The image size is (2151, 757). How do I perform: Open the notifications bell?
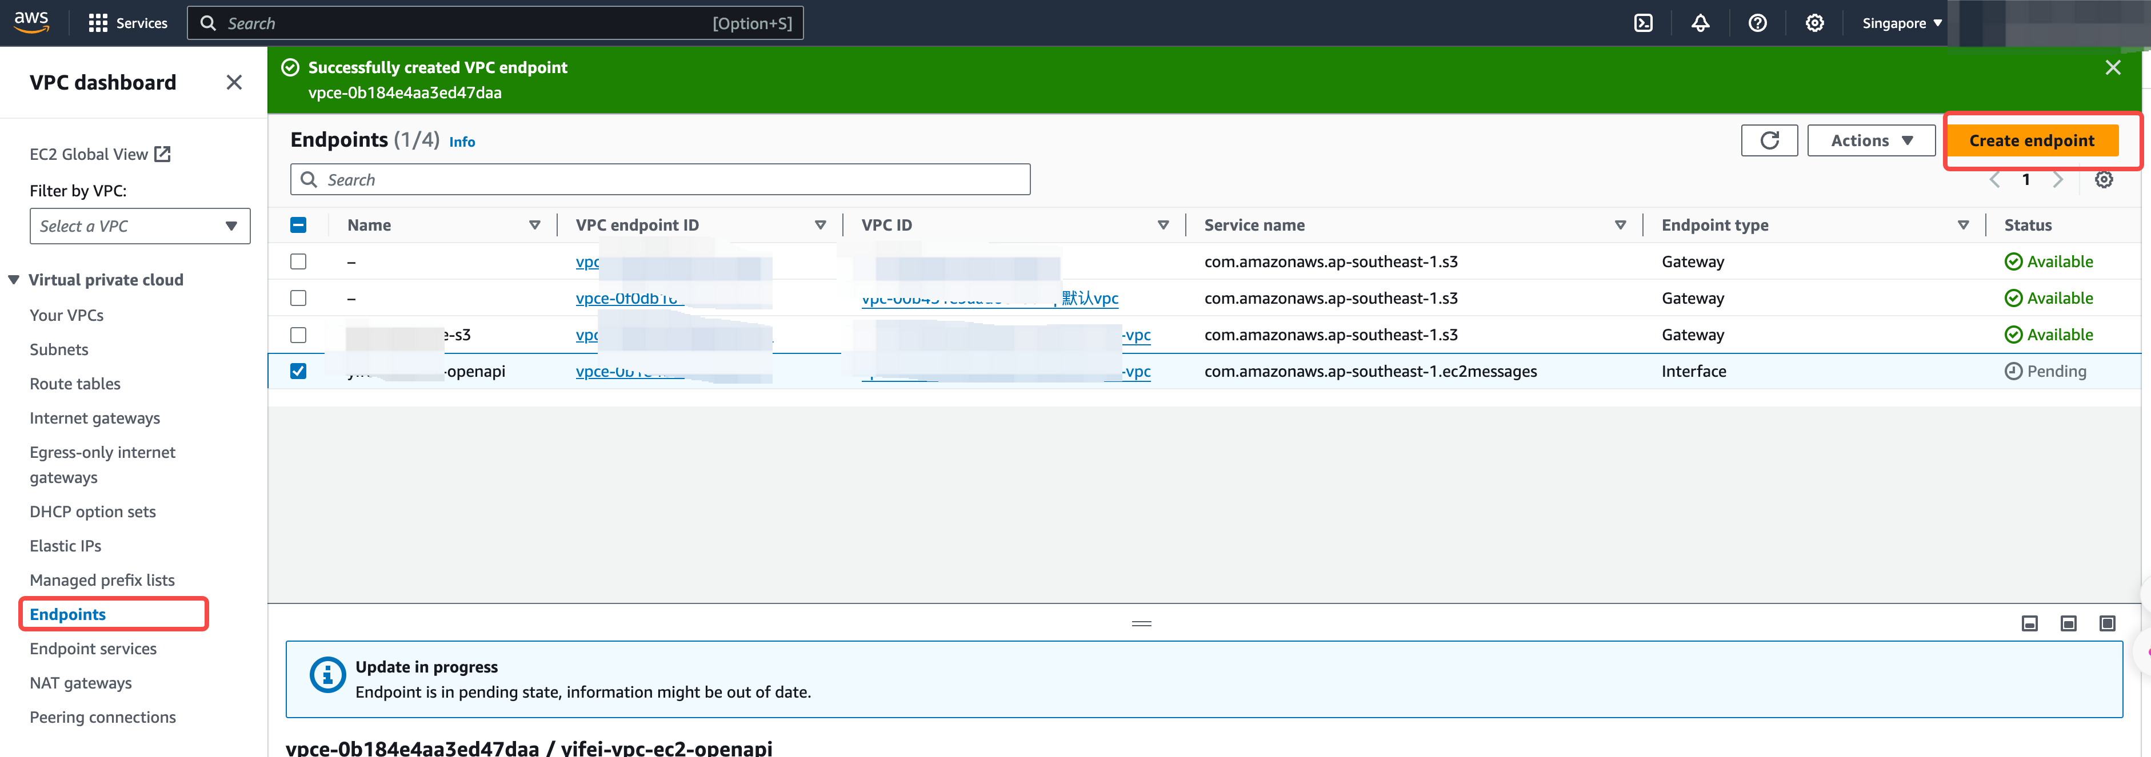coord(1700,23)
